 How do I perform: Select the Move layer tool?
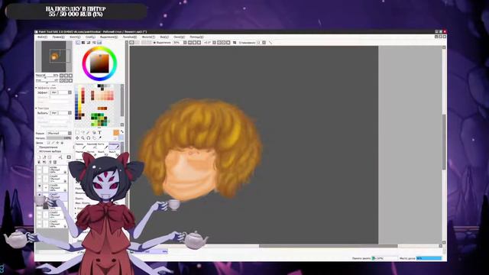tap(77, 137)
